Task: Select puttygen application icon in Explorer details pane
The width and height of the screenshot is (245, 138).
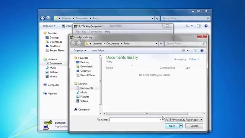Action: tap(47, 125)
